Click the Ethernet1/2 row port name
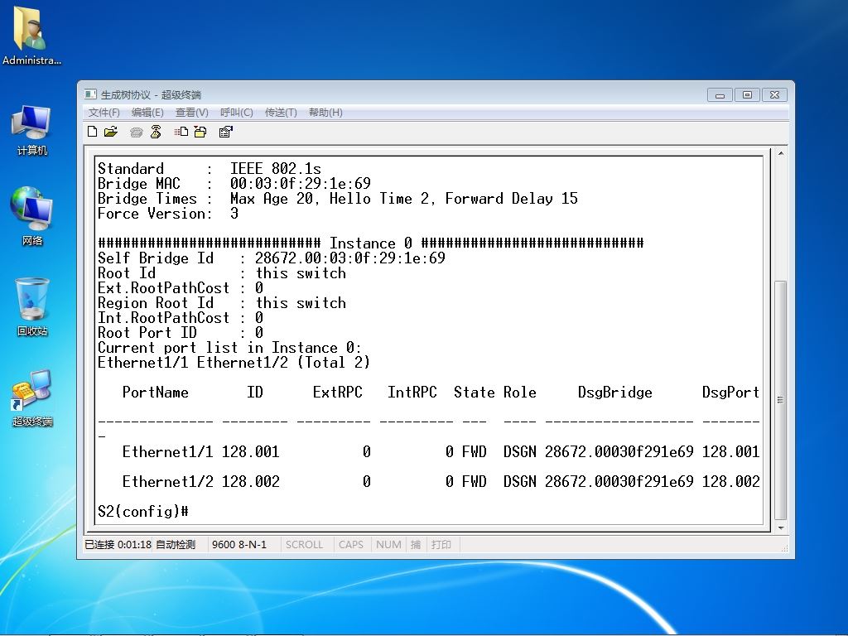 [x=167, y=481]
